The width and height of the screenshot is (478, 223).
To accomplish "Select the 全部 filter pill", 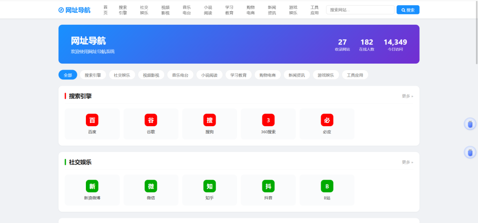I will tap(68, 75).
